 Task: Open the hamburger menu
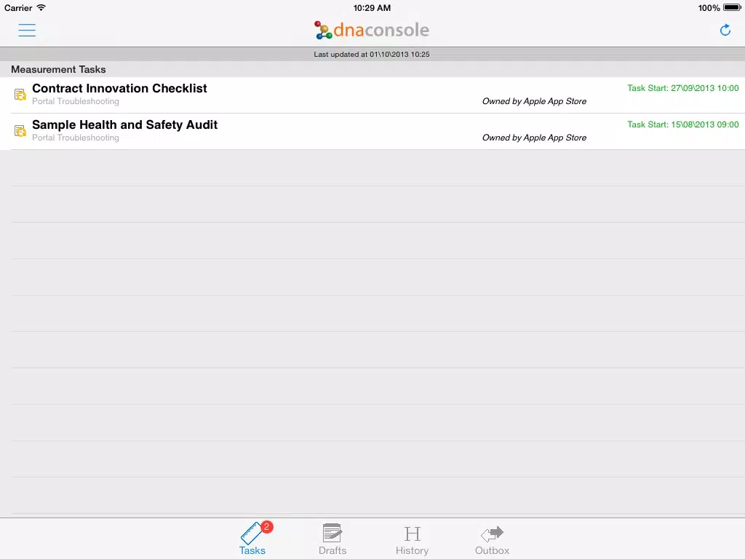coord(27,31)
